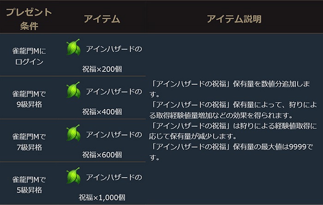Image resolution: width=323 pixels, height=205 pixels.
Task: Select the アイテム説明 column header
Action: click(x=234, y=19)
